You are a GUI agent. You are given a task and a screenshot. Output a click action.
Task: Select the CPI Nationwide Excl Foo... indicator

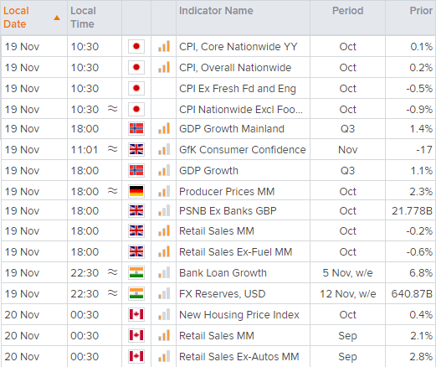click(240, 109)
